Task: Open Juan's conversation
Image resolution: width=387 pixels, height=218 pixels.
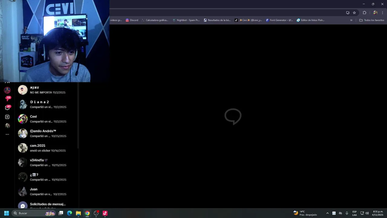Action: 47,192
